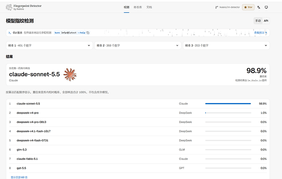Open the 检测 tab
Viewport: 282px width, 179px height.
pyautogui.click(x=126, y=7)
